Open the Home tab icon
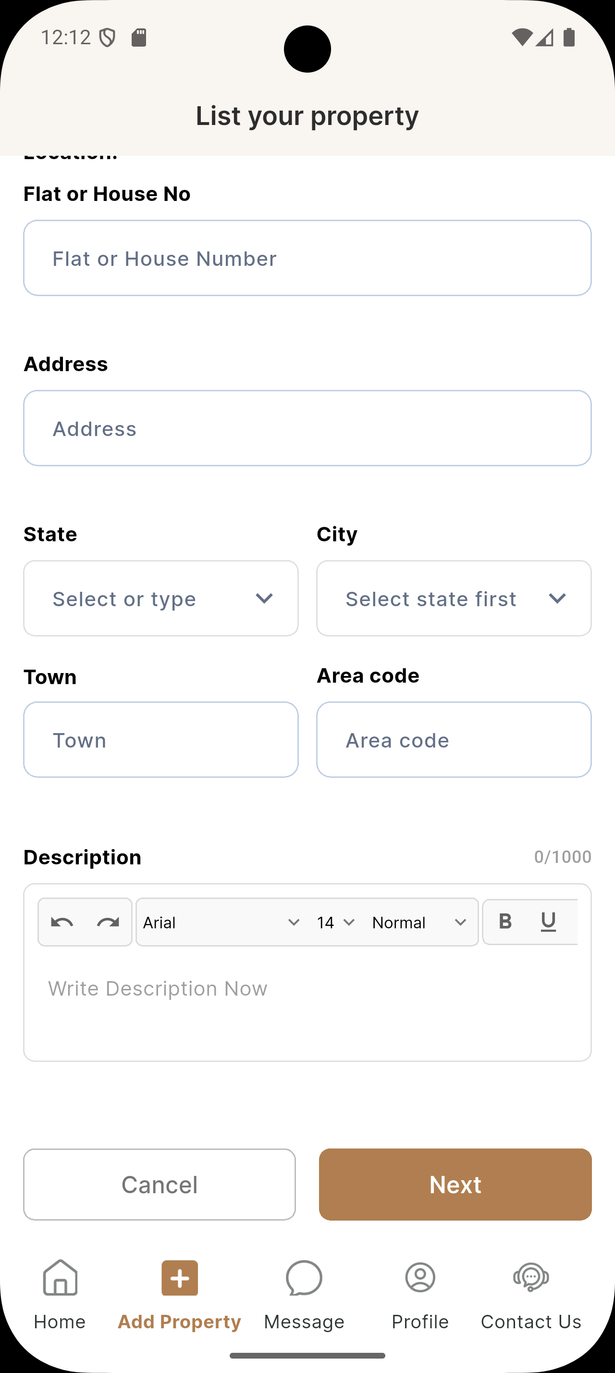The height and width of the screenshot is (1373, 615). coord(60,1278)
